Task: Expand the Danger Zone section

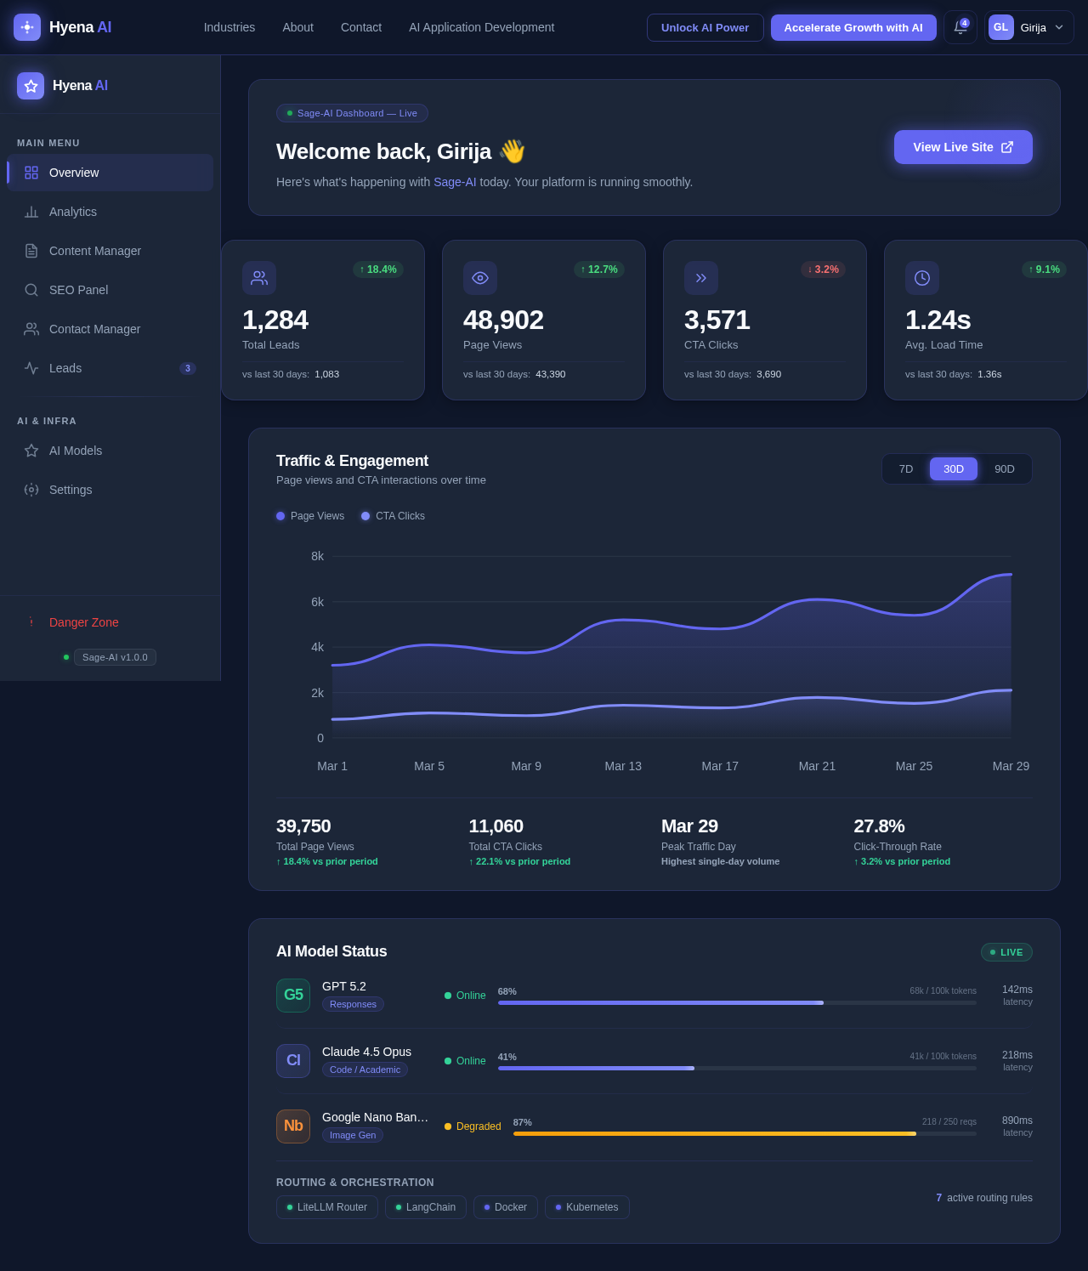Action: click(x=83, y=622)
